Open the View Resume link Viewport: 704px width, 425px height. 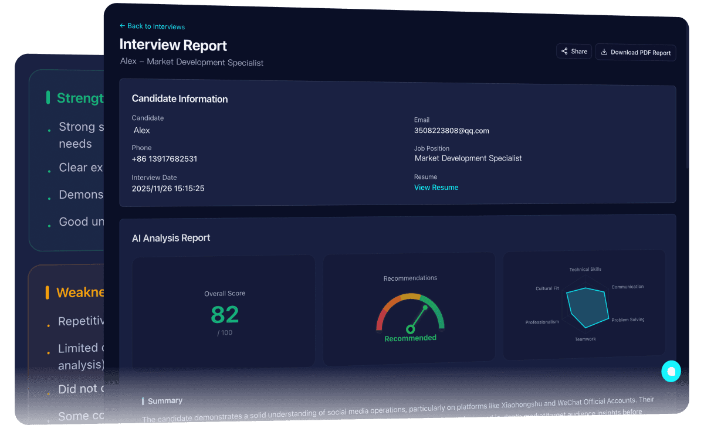tap(436, 187)
